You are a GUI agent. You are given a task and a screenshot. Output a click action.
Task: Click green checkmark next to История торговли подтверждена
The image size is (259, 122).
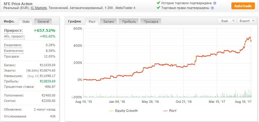[x=158, y=3]
